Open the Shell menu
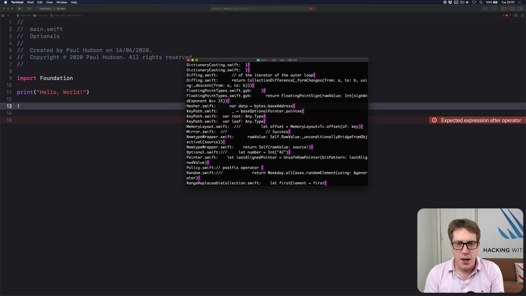Screen dimensions: 526x296 [x=30, y=2]
